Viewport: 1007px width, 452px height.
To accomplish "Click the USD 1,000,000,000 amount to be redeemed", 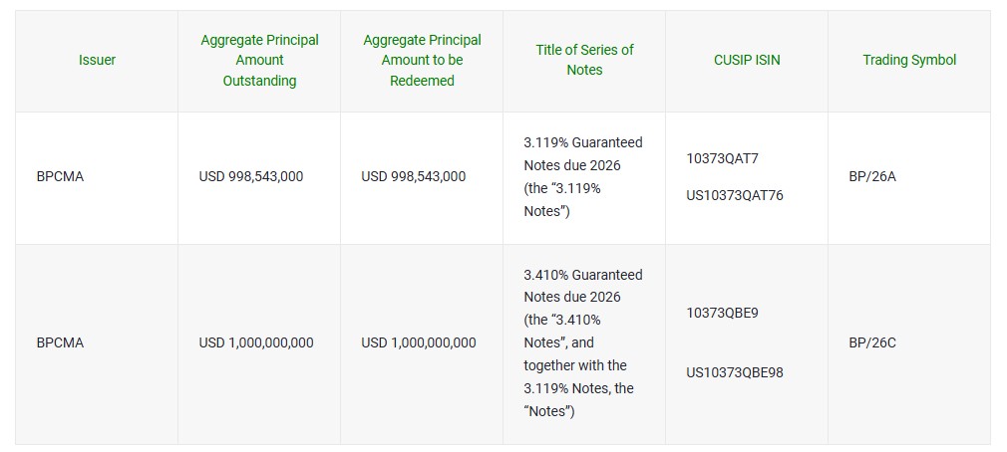I will 419,342.
